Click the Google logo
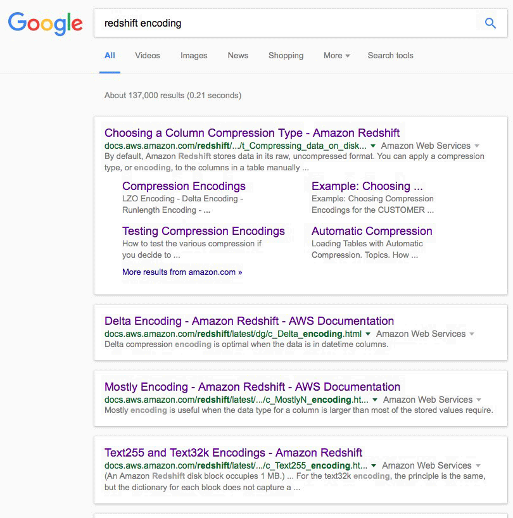Screen dimensions: 513x518 pyautogui.click(x=45, y=24)
